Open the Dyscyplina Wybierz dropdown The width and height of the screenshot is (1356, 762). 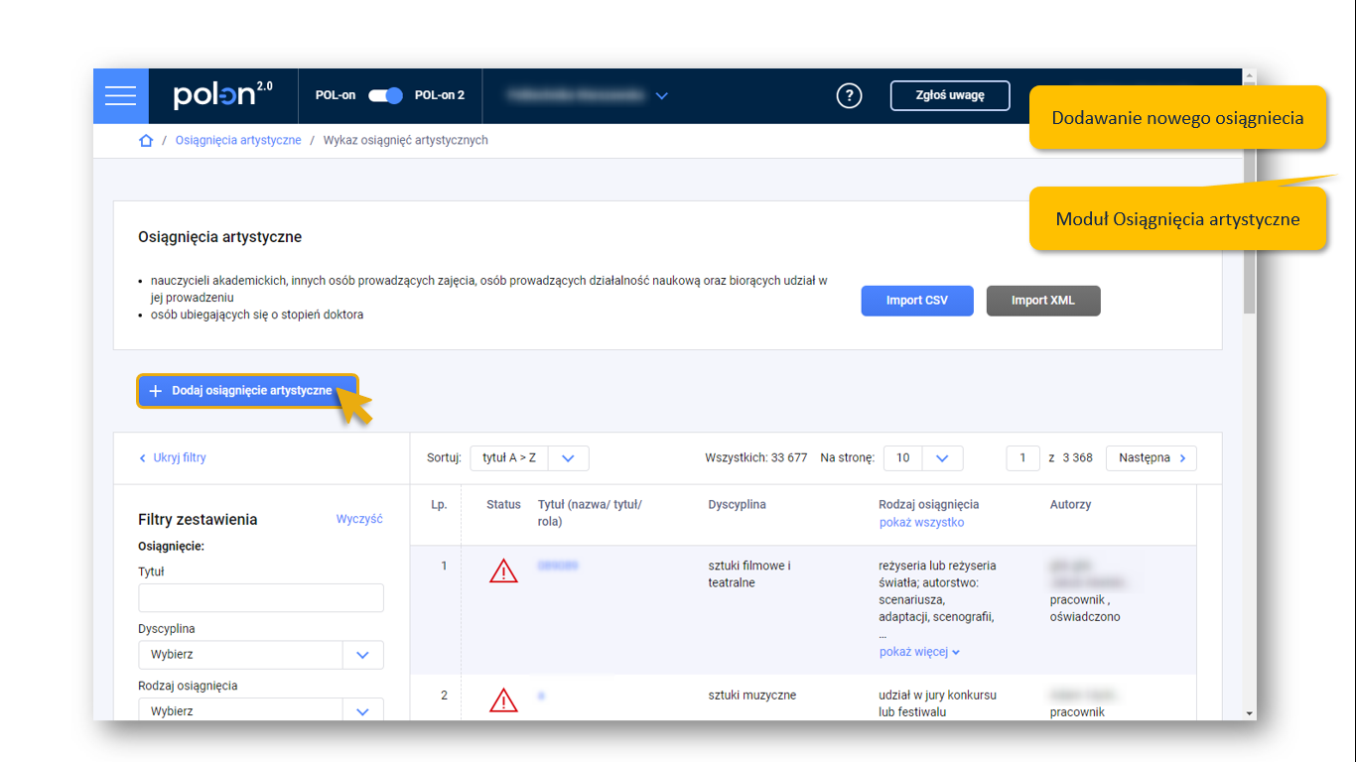[261, 655]
